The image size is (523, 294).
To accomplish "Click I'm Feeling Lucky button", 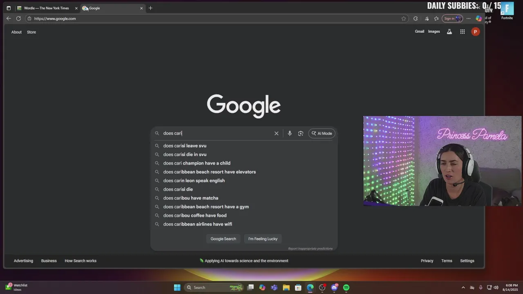I will (x=263, y=239).
